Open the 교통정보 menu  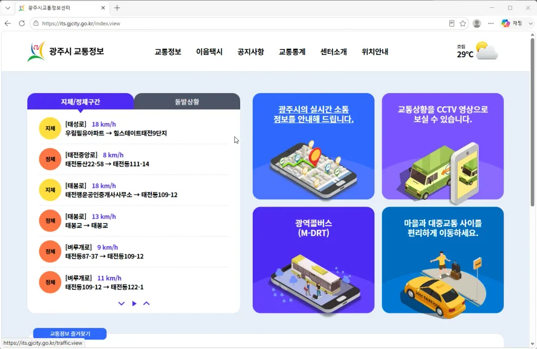click(168, 52)
